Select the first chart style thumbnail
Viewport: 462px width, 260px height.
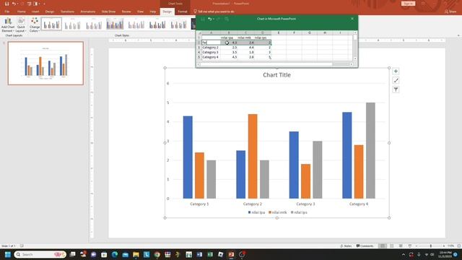coord(51,24)
